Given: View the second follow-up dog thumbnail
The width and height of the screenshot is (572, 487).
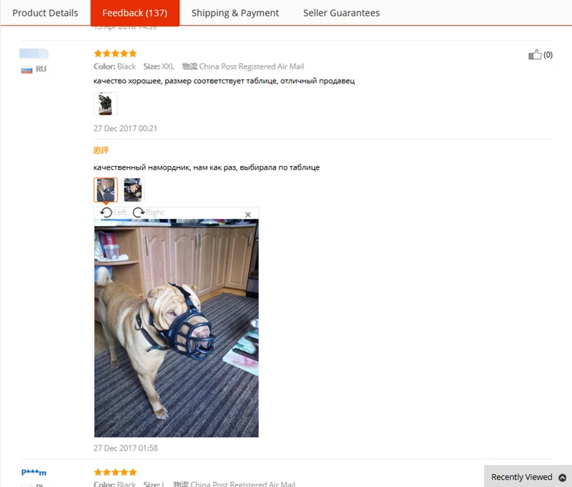Looking at the screenshot, I should [133, 190].
